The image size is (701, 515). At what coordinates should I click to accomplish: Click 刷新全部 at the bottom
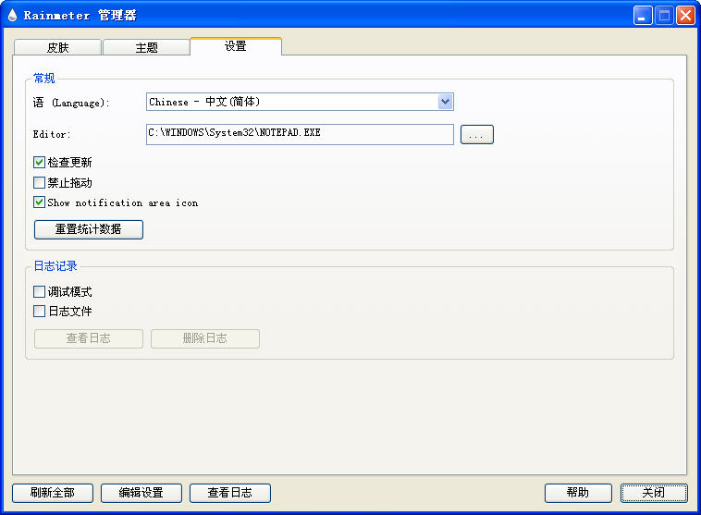pos(52,493)
